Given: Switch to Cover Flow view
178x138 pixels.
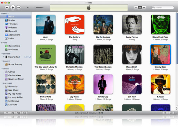Looking at the screenshot, I should pyautogui.click(x=144, y=8).
